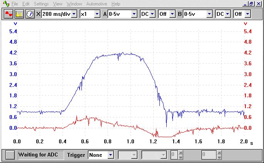Decrease the second trigger spinner value
This screenshot has width=264, height=163.
219,157
